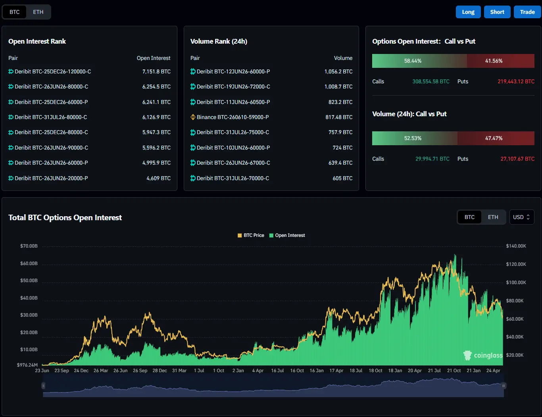Click Deribit icon beside BTC-31JUL26-75000-C

point(193,133)
